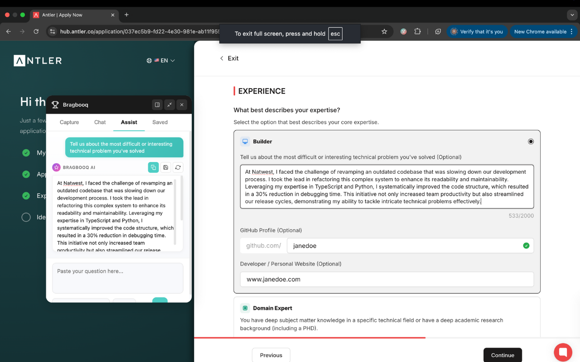Click the unfinished fourth step circle
Viewport: 580px width, 362px height.
pos(26,217)
